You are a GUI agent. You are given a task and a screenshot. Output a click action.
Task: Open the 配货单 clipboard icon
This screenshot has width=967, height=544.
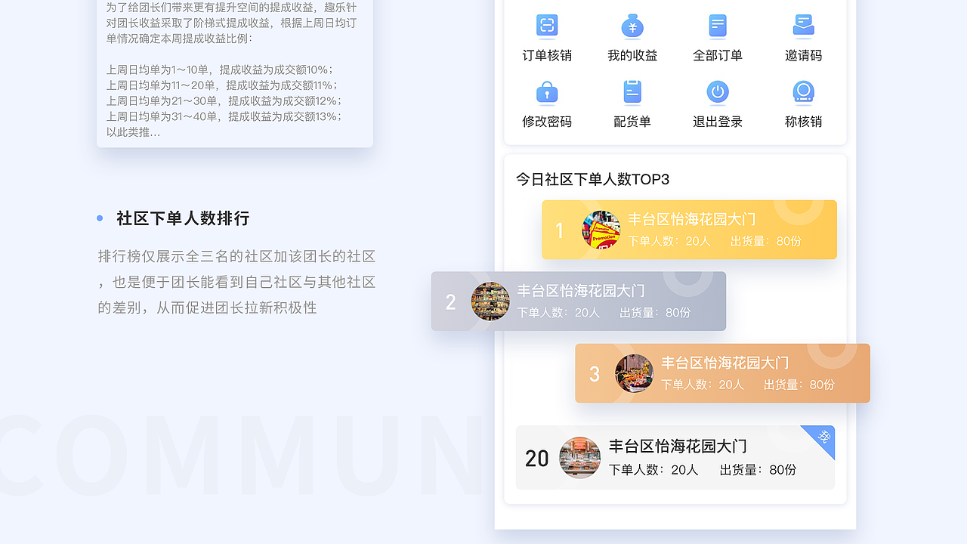pyautogui.click(x=632, y=92)
